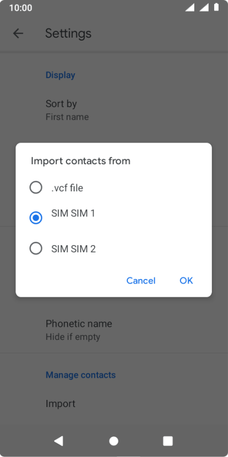Select the SIM SIM 1 radio option

36,218
